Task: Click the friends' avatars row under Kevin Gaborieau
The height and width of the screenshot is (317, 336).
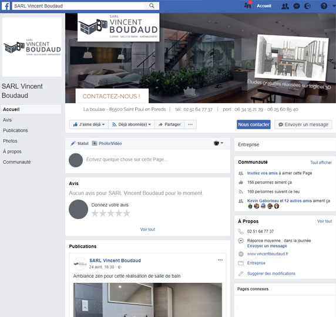Action: coord(263,206)
